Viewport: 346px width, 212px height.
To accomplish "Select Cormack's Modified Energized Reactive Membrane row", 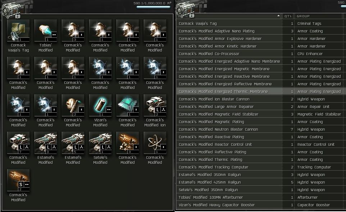I will tap(261, 76).
